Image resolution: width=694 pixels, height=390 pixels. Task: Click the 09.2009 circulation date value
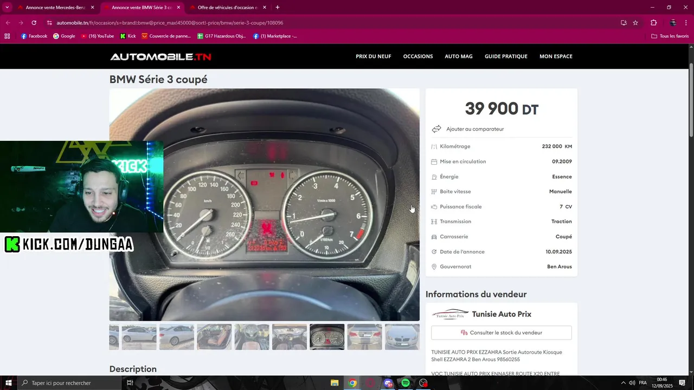tap(562, 161)
